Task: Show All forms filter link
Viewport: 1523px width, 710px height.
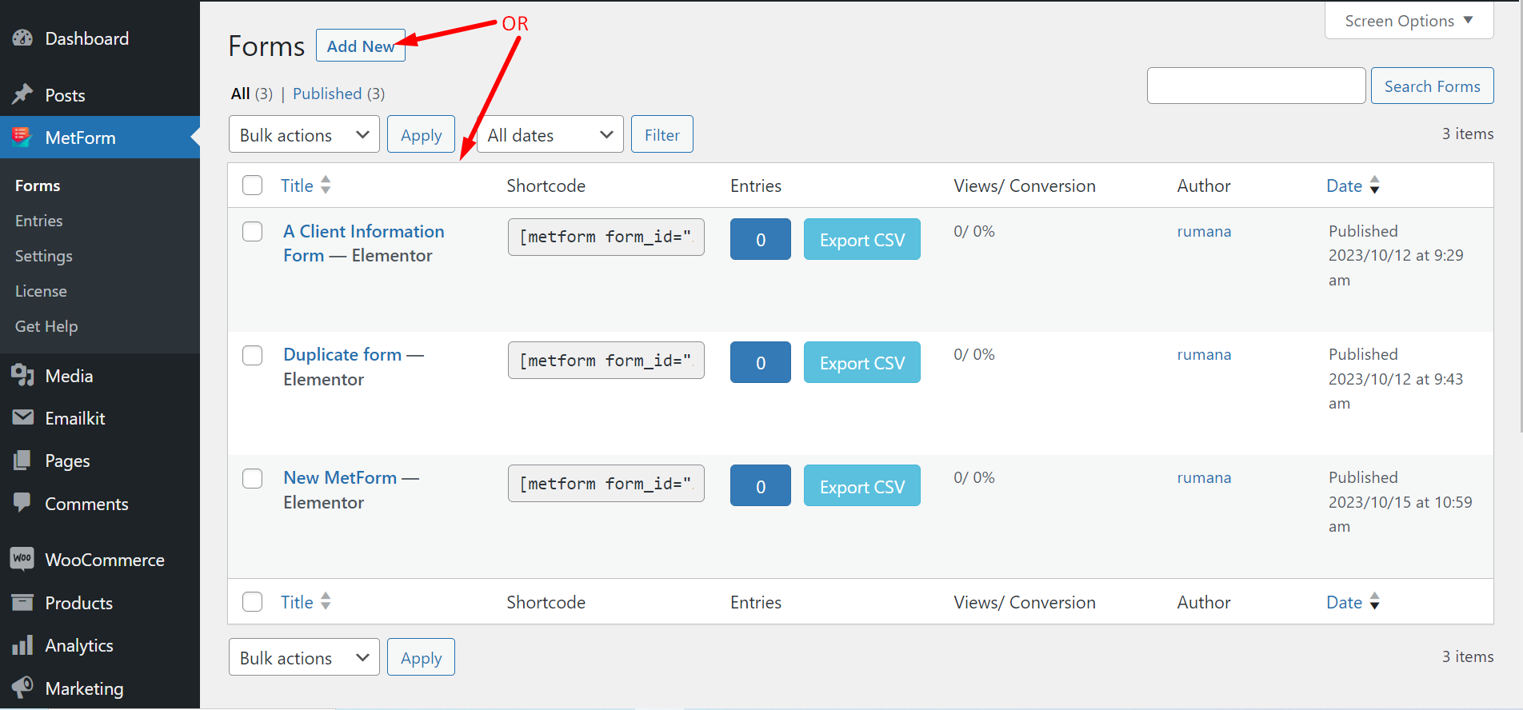Action: point(240,94)
